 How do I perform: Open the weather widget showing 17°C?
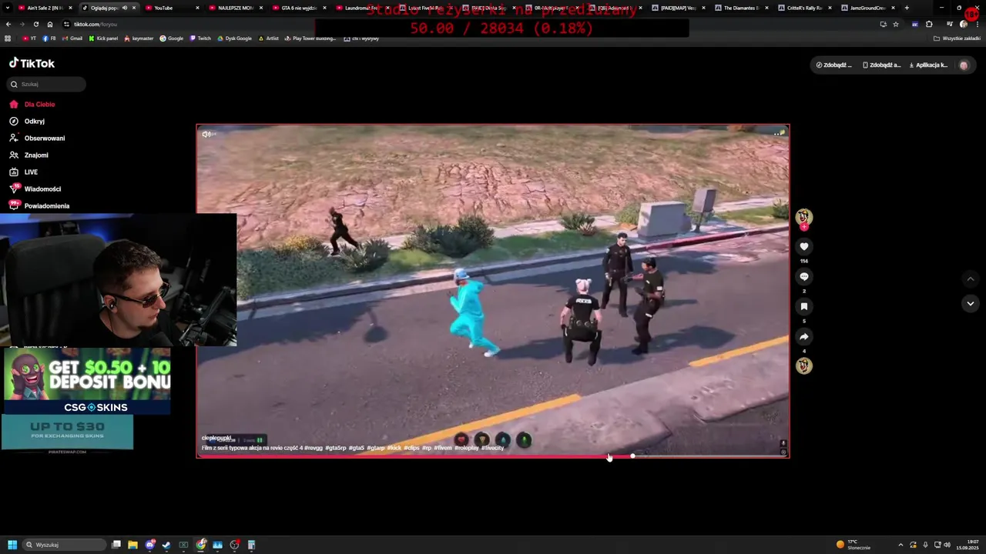[x=854, y=545]
